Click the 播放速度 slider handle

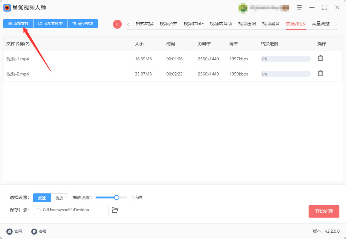(117, 197)
